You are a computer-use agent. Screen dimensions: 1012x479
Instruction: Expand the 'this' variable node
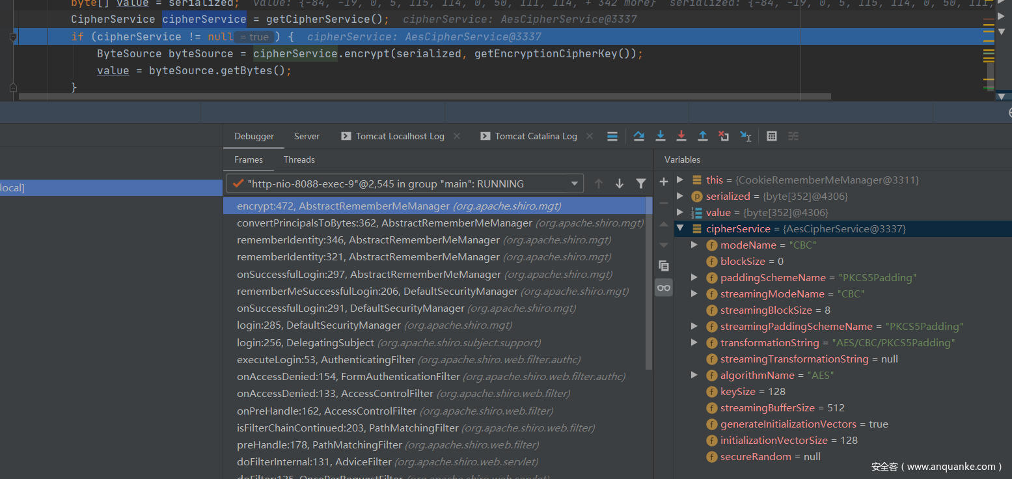pos(680,180)
